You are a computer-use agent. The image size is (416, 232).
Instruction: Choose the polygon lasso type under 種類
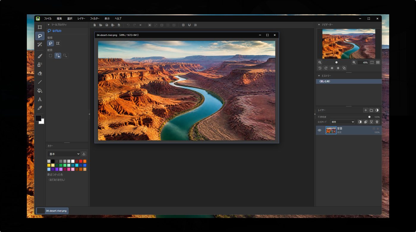(58, 43)
